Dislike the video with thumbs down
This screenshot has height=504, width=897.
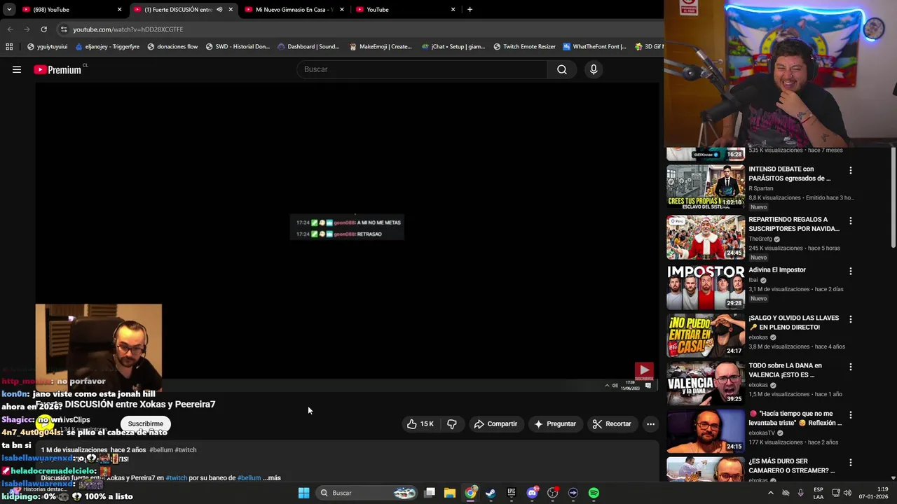tap(452, 423)
